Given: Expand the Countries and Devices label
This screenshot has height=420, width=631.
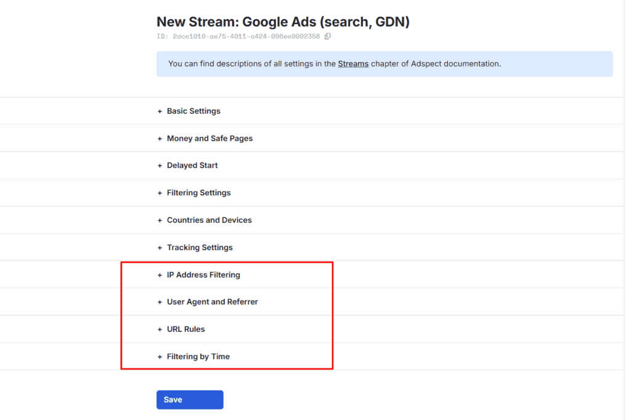Looking at the screenshot, I should pos(209,220).
